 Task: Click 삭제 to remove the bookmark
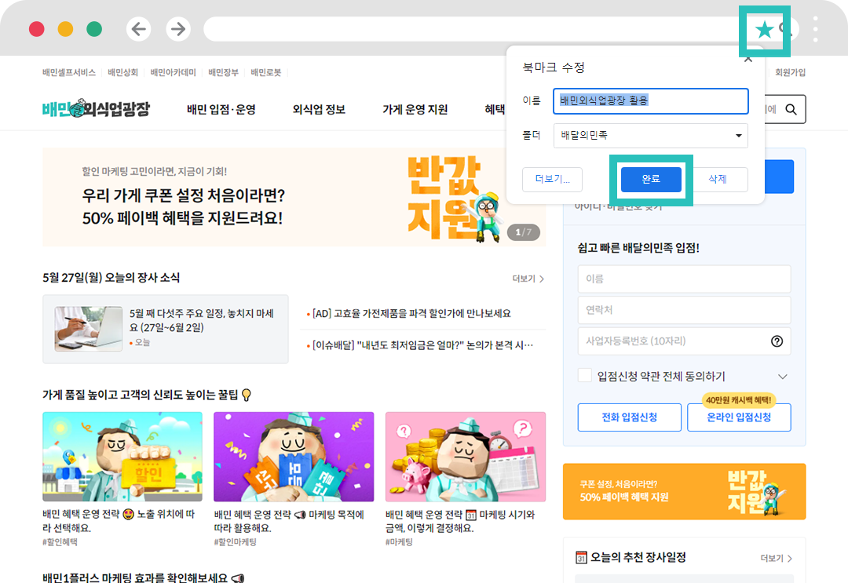pyautogui.click(x=717, y=180)
